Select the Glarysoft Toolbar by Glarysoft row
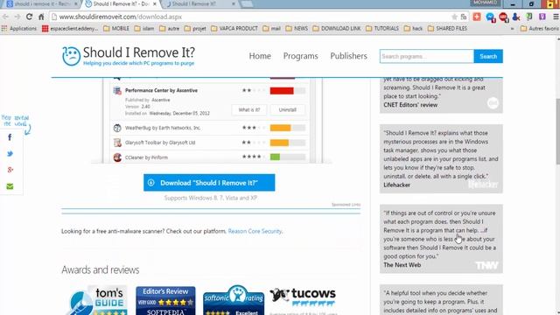The height and width of the screenshot is (315, 560). [x=209, y=143]
